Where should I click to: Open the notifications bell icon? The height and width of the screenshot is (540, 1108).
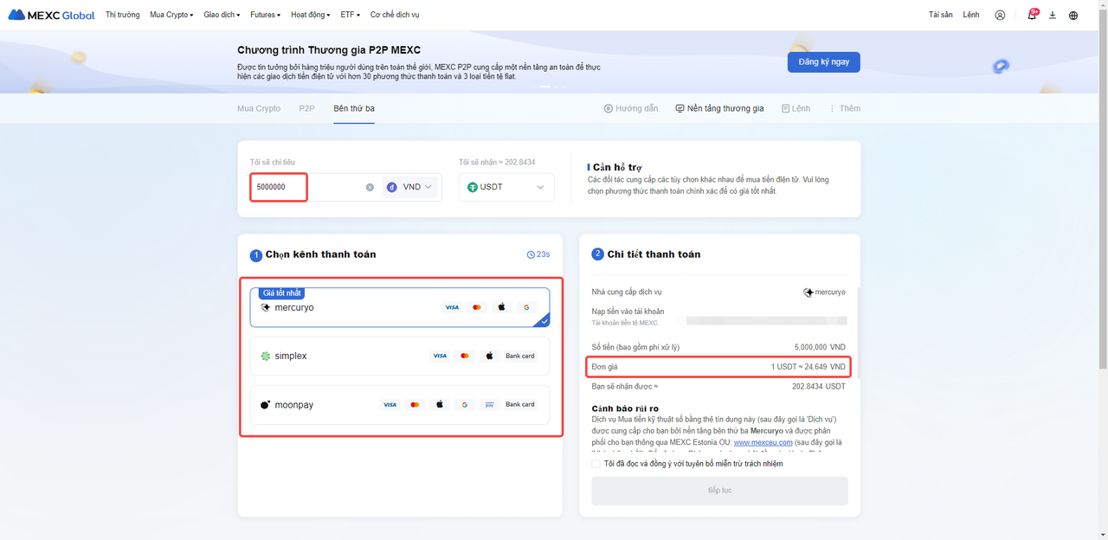coord(1031,15)
